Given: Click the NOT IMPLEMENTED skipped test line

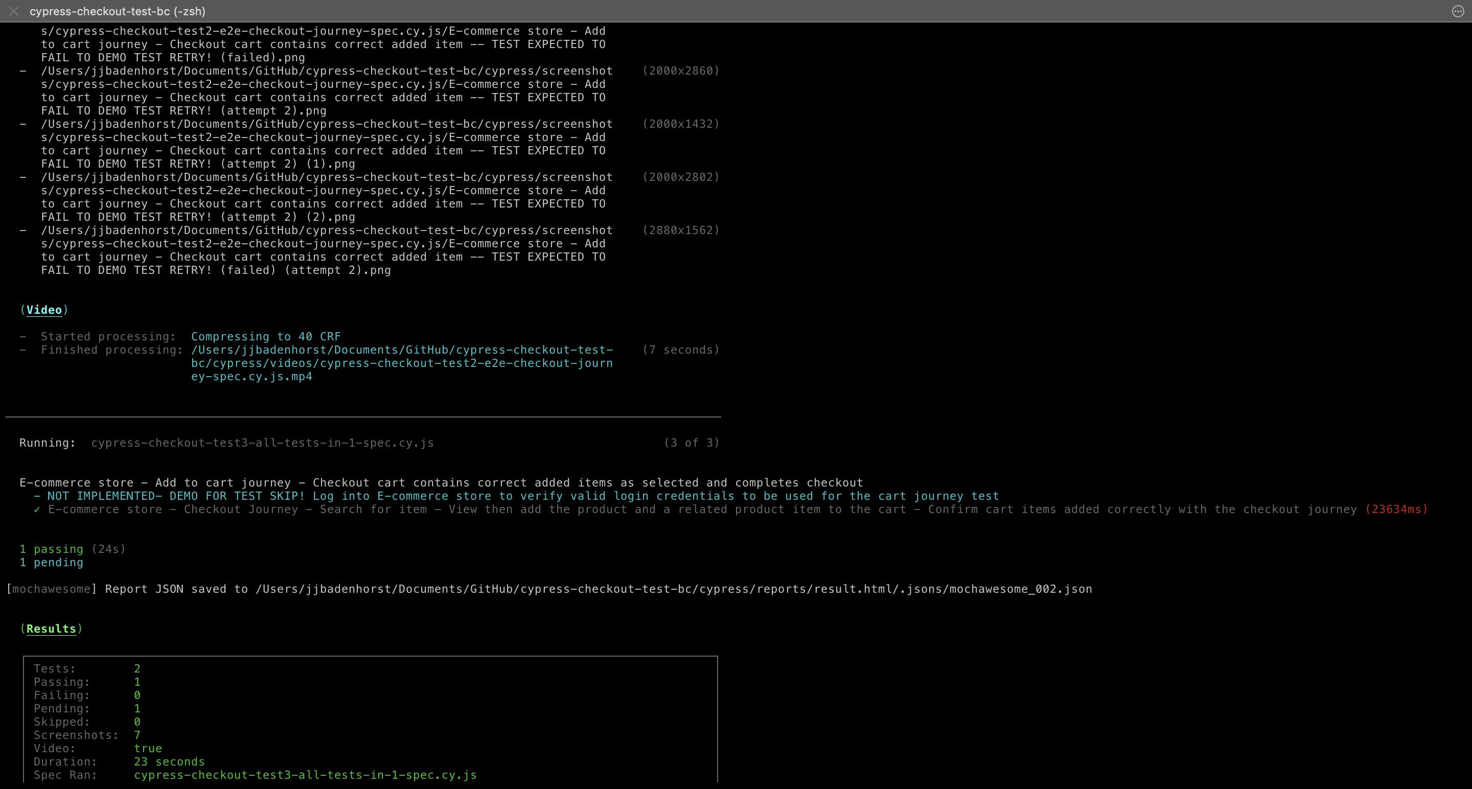Looking at the screenshot, I should click(x=516, y=496).
